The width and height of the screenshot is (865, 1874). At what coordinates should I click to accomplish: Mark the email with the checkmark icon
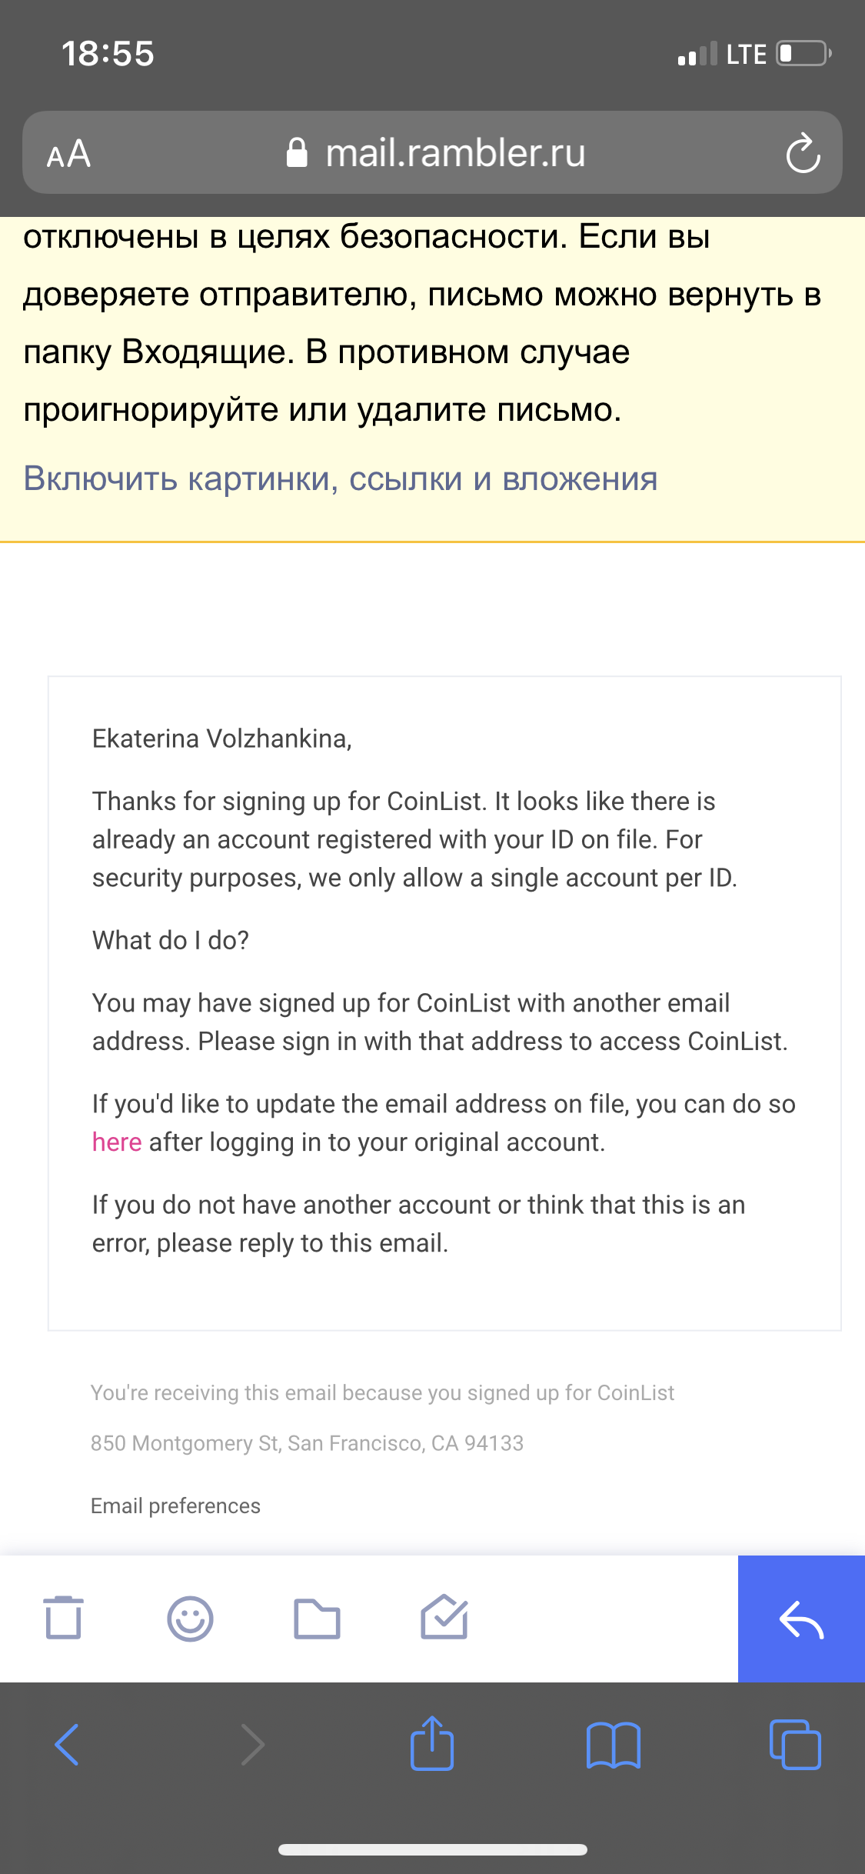(444, 1617)
